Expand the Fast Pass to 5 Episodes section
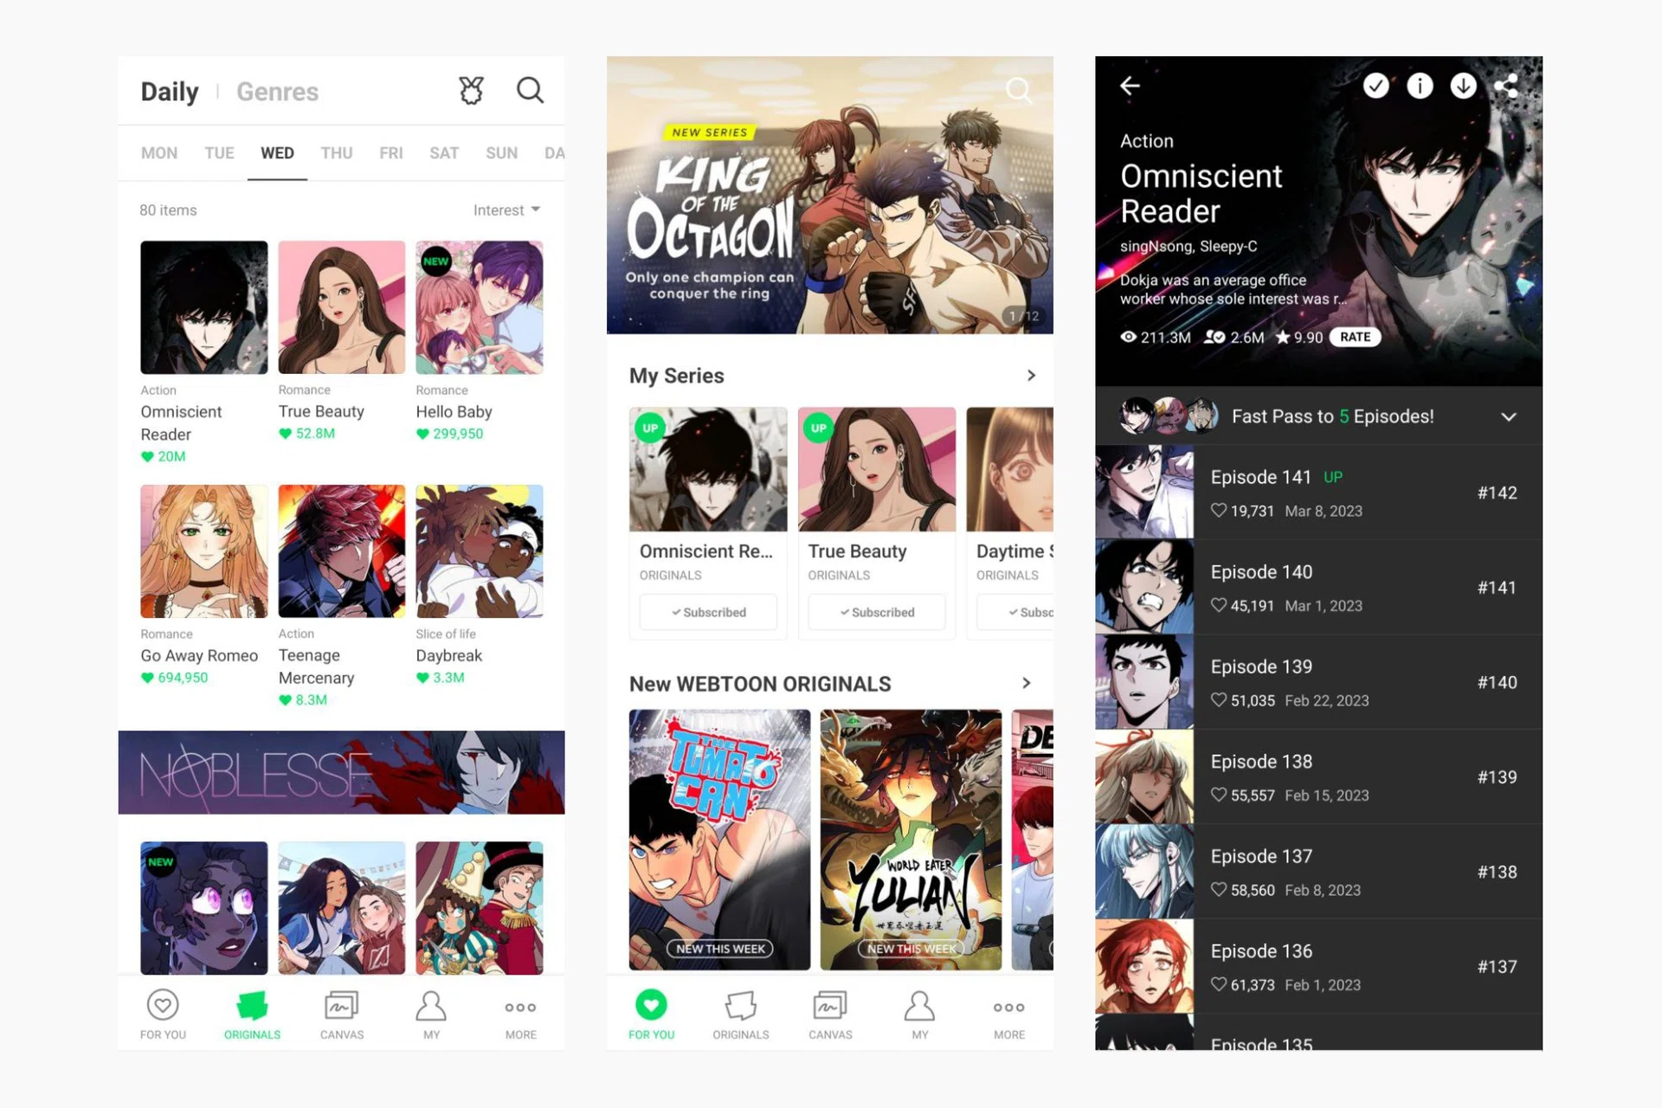The width and height of the screenshot is (1662, 1108). 1509,416
